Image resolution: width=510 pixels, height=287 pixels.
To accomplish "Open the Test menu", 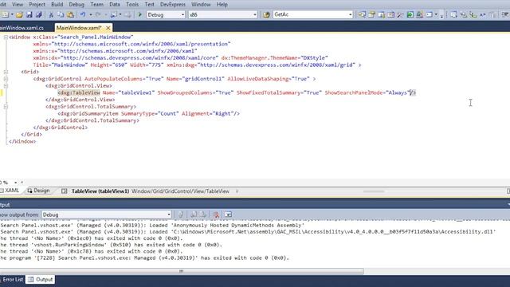I will point(149,5).
